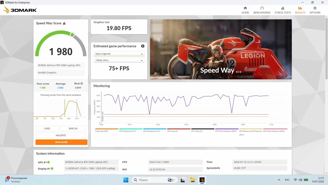Open the Stress Tests section

(x=283, y=10)
